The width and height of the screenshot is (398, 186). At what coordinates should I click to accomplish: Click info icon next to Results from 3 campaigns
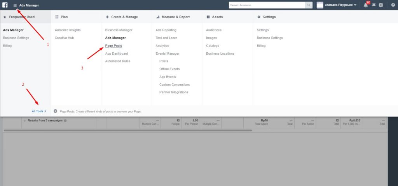click(x=65, y=121)
